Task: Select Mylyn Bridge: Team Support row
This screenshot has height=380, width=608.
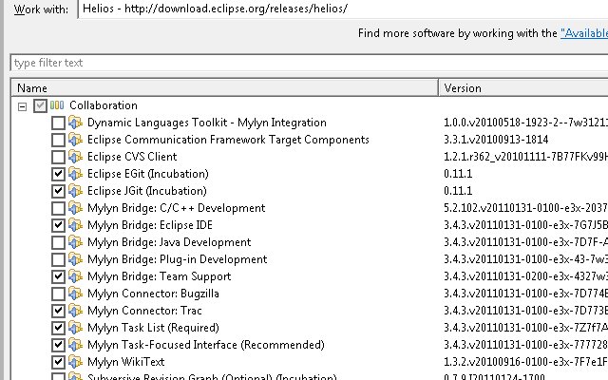Action: pos(159,276)
